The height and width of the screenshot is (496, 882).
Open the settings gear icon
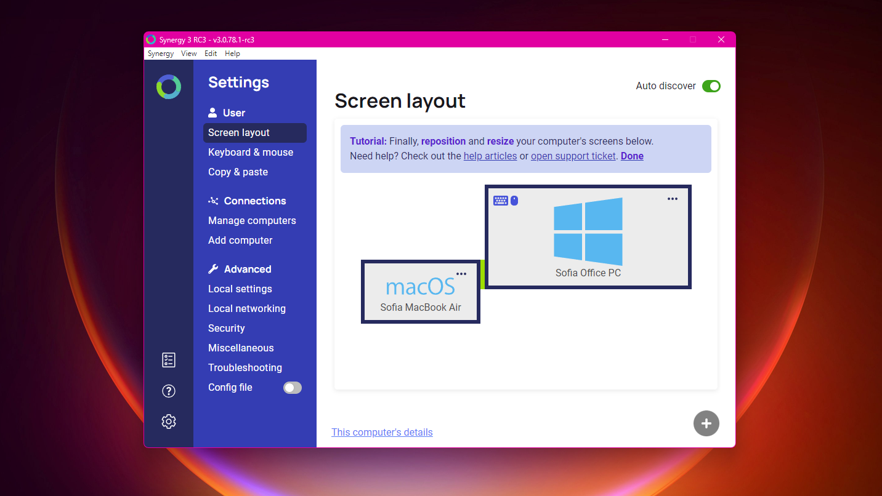[169, 422]
